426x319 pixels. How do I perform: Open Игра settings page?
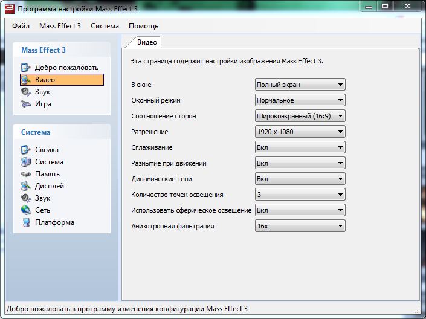(43, 104)
